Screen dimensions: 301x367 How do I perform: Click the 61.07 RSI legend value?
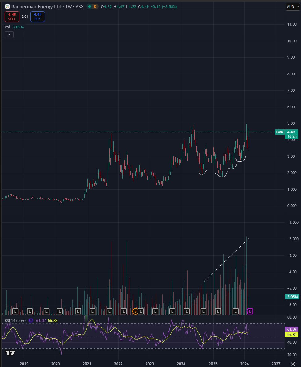click(41, 321)
